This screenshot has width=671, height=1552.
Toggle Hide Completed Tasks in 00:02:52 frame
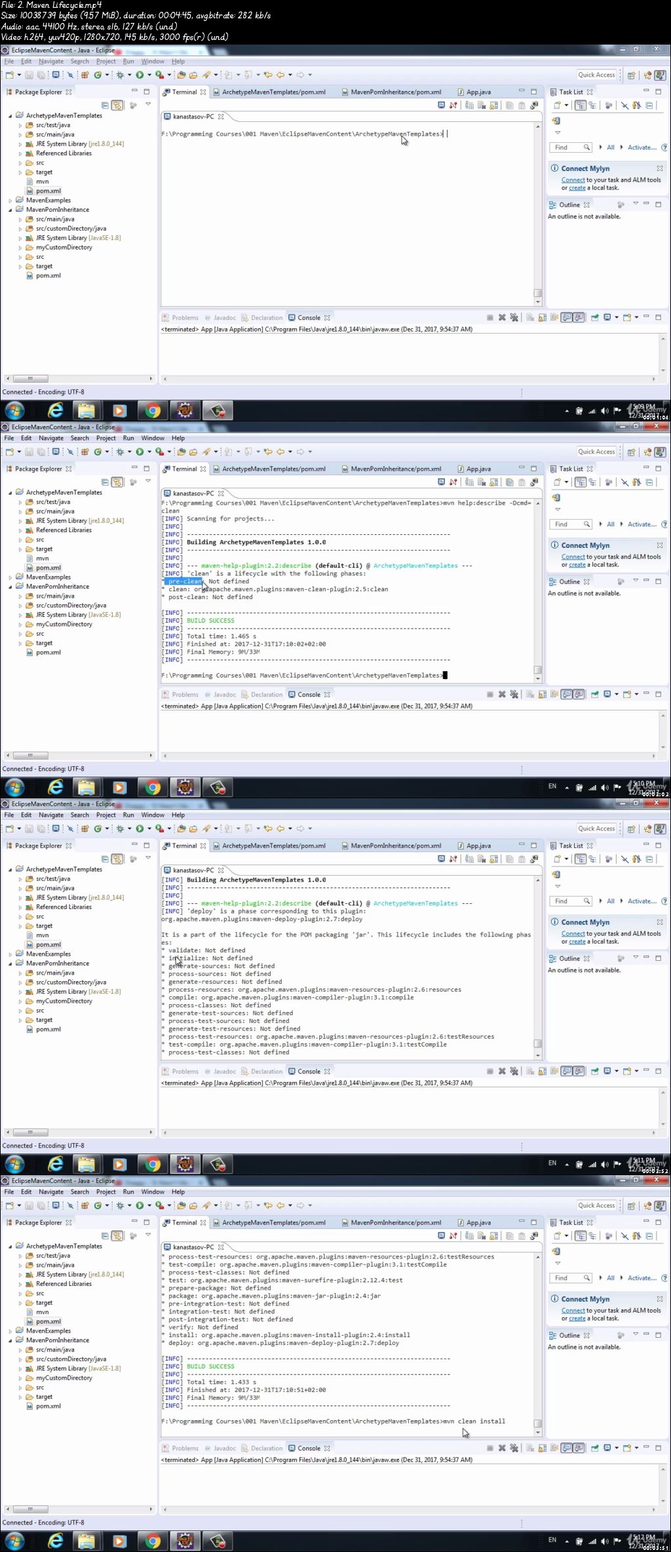pos(624,859)
